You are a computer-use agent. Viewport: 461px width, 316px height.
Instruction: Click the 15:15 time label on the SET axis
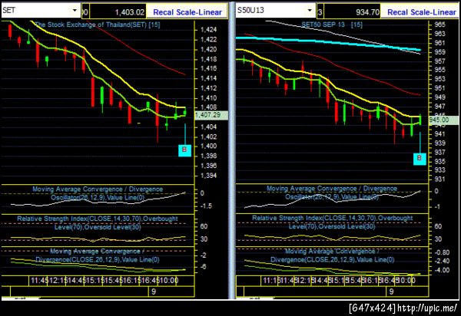click(x=94, y=281)
